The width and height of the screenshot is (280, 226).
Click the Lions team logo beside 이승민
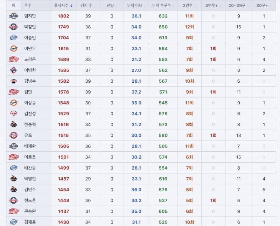[14, 38]
